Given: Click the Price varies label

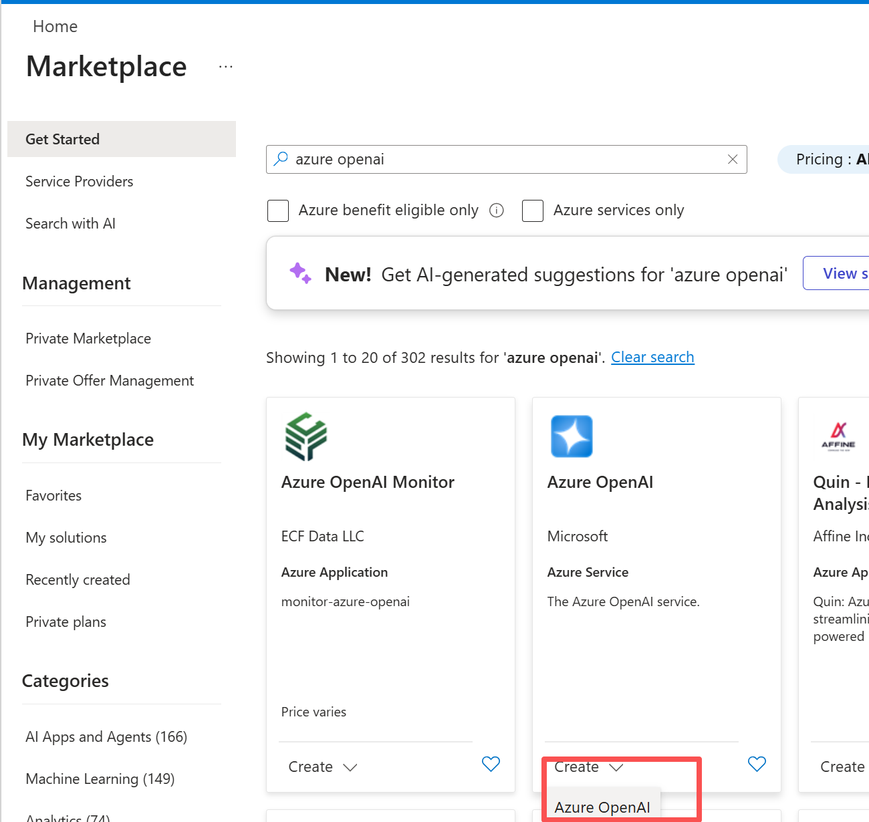Looking at the screenshot, I should point(314,712).
